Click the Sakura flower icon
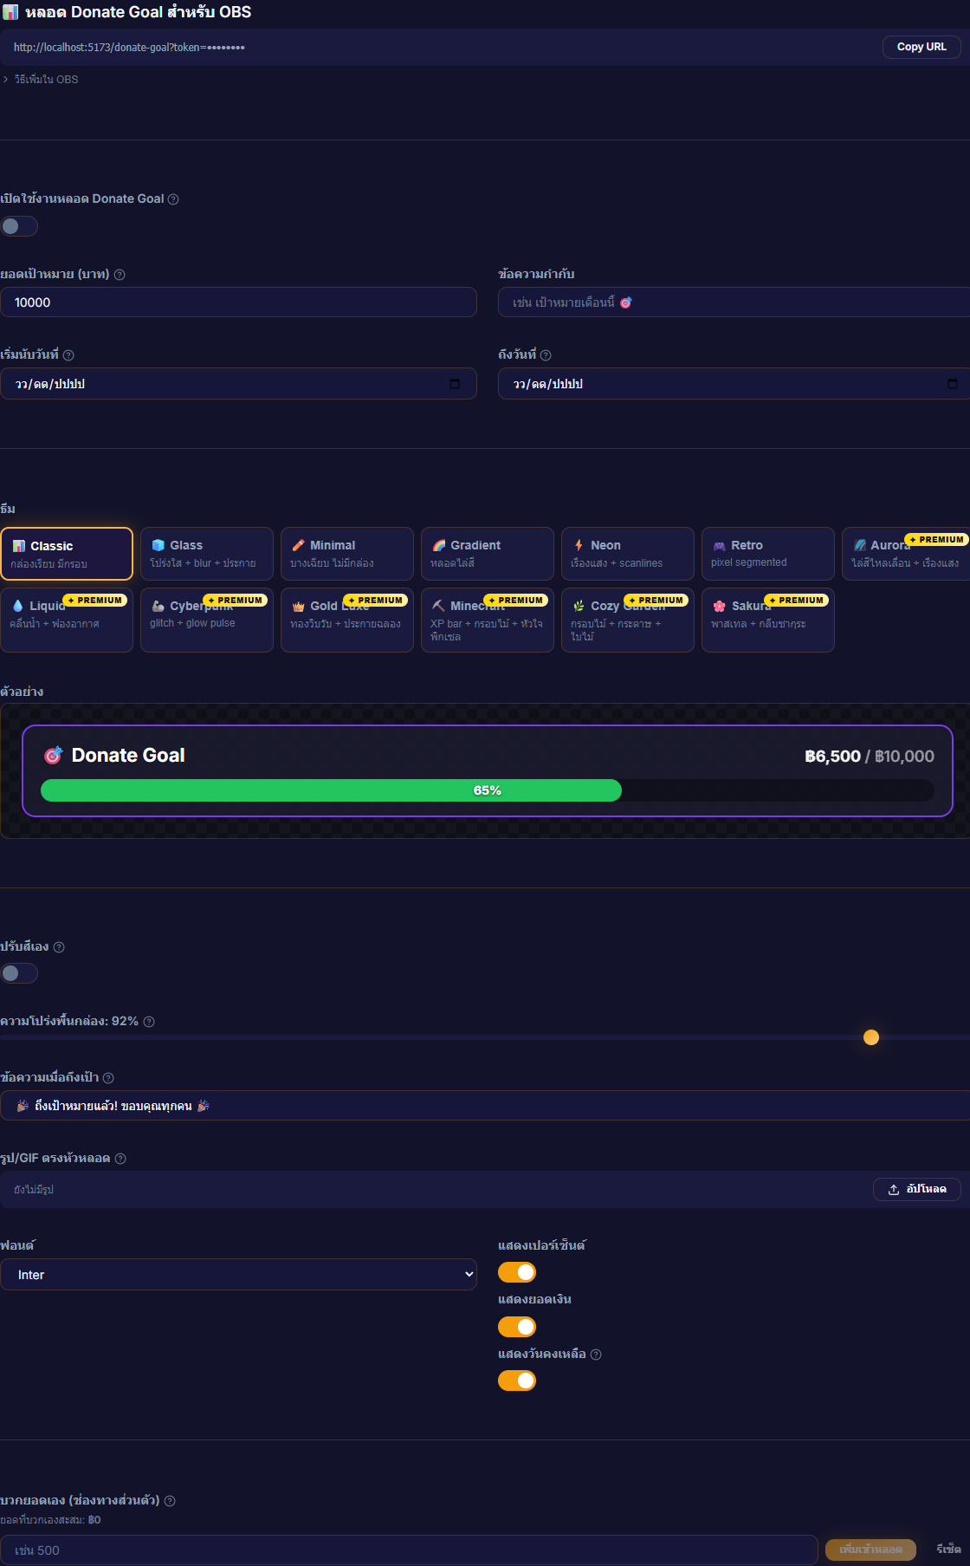 (x=719, y=606)
